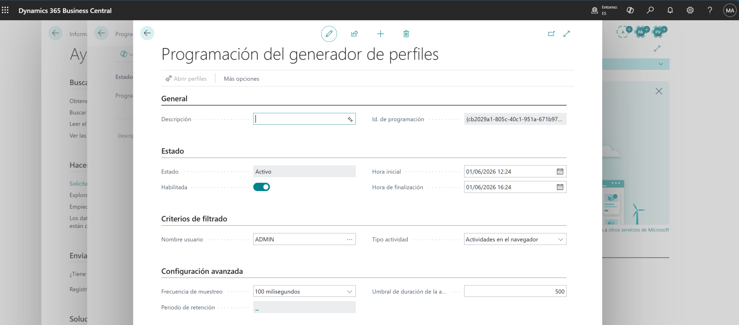Click Abrir perfiles action
Image resolution: width=739 pixels, height=325 pixels.
[186, 79]
